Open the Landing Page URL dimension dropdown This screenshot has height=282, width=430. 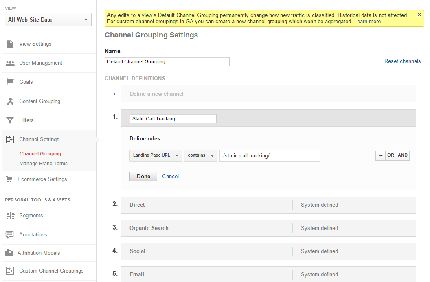pos(156,155)
